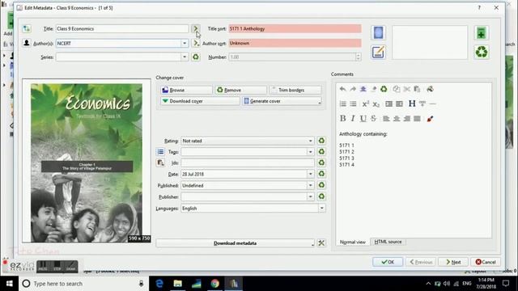The height and width of the screenshot is (291, 518).
Task: Open Publisher dropdown
Action: click(310, 196)
